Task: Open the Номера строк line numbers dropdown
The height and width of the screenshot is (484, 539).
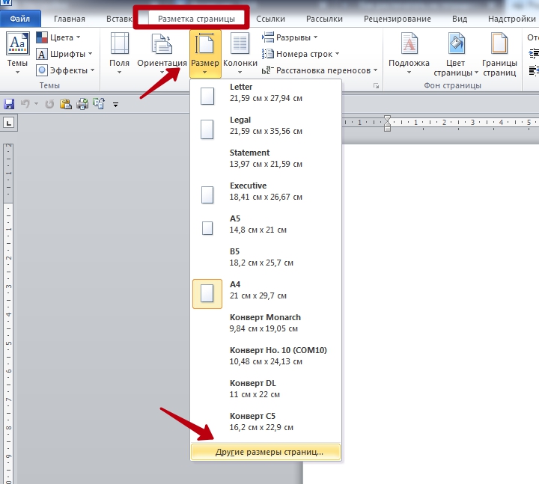Action: point(300,54)
